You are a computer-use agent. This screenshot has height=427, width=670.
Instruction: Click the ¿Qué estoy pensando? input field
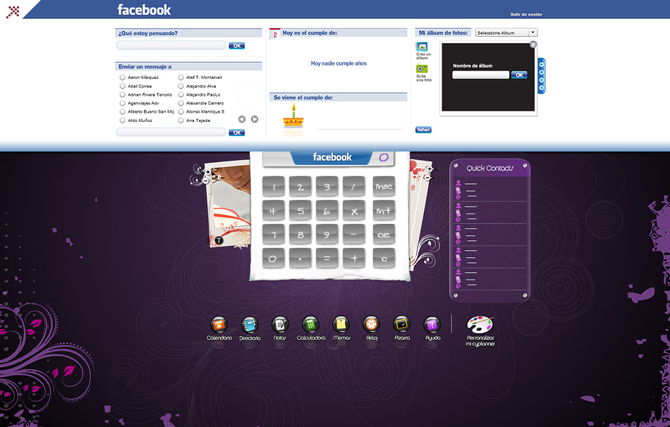[171, 45]
